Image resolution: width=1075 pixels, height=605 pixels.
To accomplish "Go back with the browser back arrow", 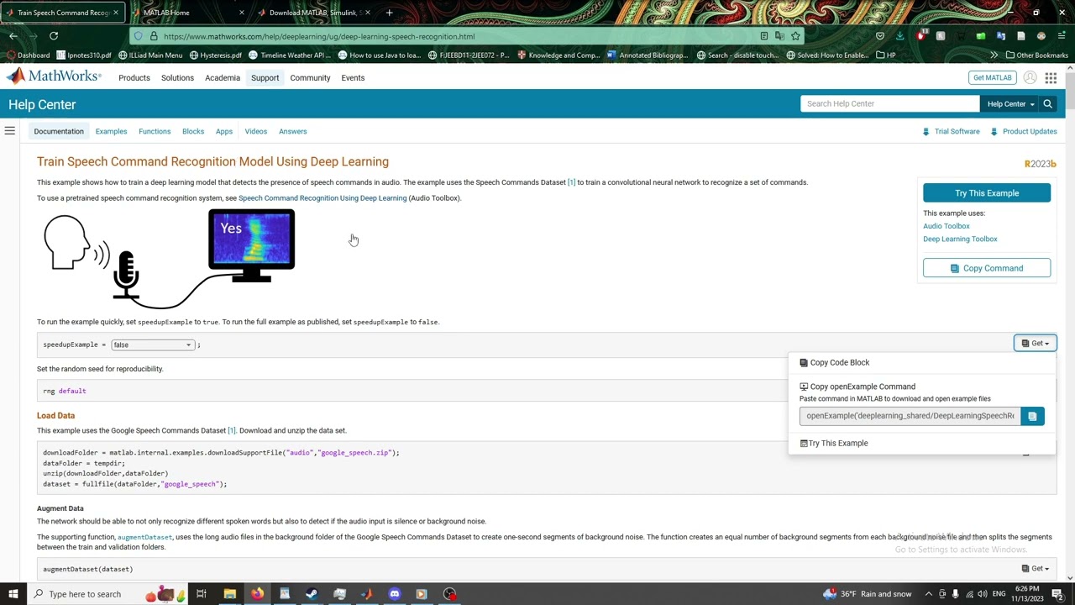I will 13,36.
